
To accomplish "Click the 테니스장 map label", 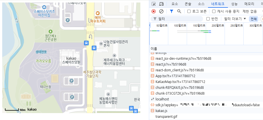I will [x=45, y=87].
